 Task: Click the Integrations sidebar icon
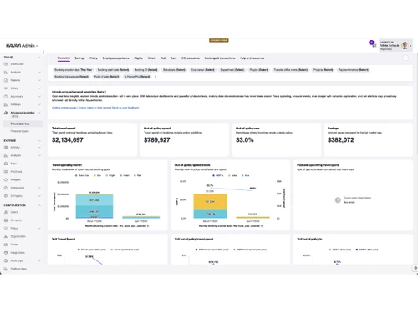[6, 253]
